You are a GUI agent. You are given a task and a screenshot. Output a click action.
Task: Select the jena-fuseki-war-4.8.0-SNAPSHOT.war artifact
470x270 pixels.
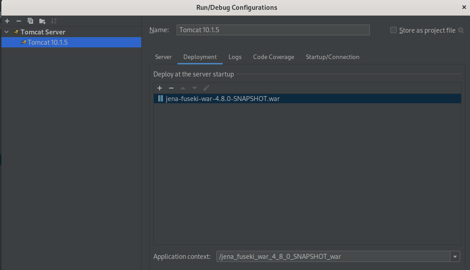point(222,99)
